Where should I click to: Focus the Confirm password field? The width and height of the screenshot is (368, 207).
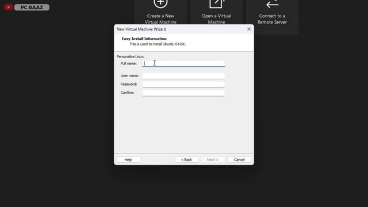click(183, 93)
